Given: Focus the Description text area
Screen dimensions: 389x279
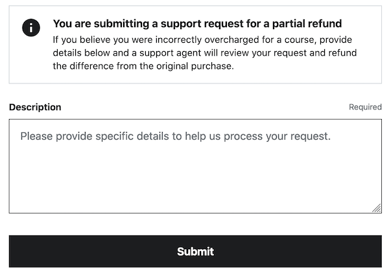Looking at the screenshot, I should click(x=195, y=166).
